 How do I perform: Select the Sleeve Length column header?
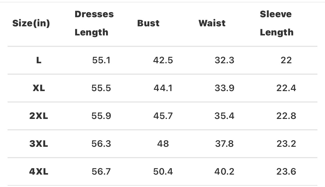click(276, 23)
